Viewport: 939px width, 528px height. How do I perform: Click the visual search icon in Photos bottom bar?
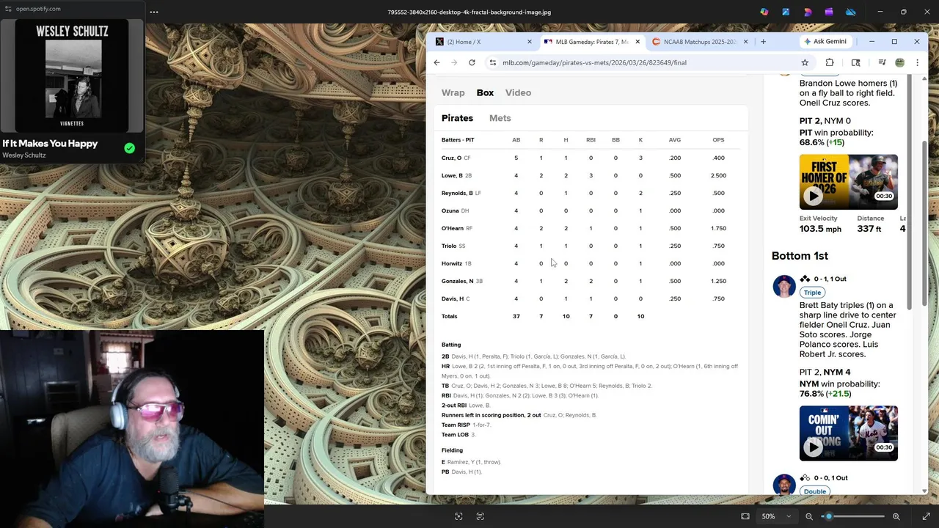[458, 516]
